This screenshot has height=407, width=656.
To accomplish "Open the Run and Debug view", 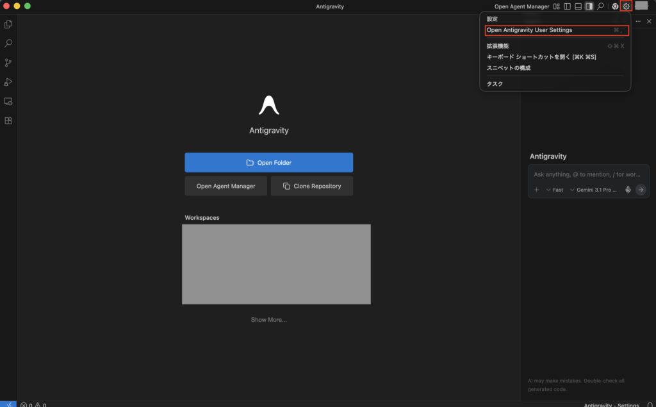I will click(x=8, y=82).
